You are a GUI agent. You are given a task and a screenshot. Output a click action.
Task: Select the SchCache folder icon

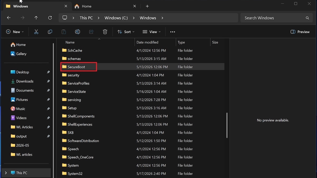(x=64, y=50)
